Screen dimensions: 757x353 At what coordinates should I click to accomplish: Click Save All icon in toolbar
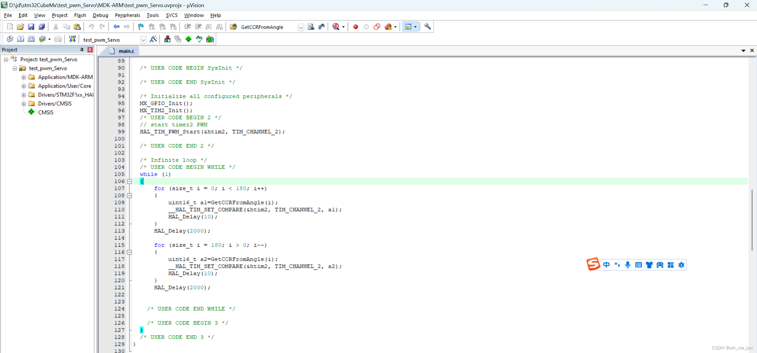point(42,27)
